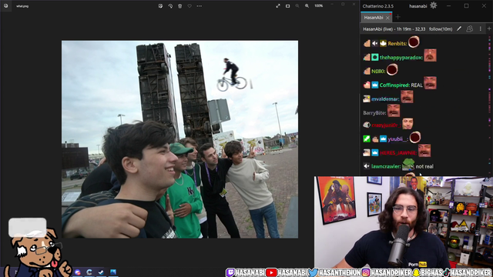Open Discord from the taskbar
Viewport: 493px width, 277px height.
click(78, 272)
